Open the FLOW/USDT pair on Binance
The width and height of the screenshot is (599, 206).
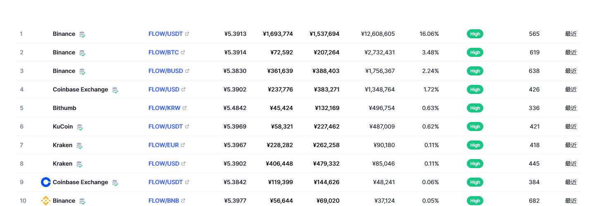click(x=165, y=34)
